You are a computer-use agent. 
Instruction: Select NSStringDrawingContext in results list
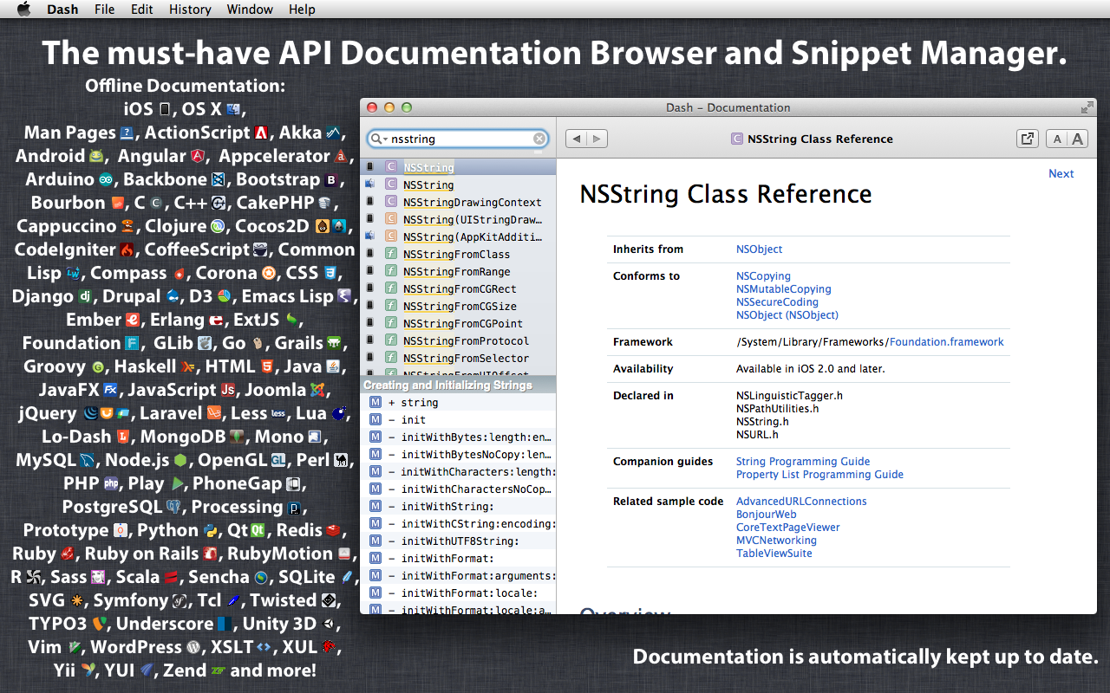[x=472, y=203]
